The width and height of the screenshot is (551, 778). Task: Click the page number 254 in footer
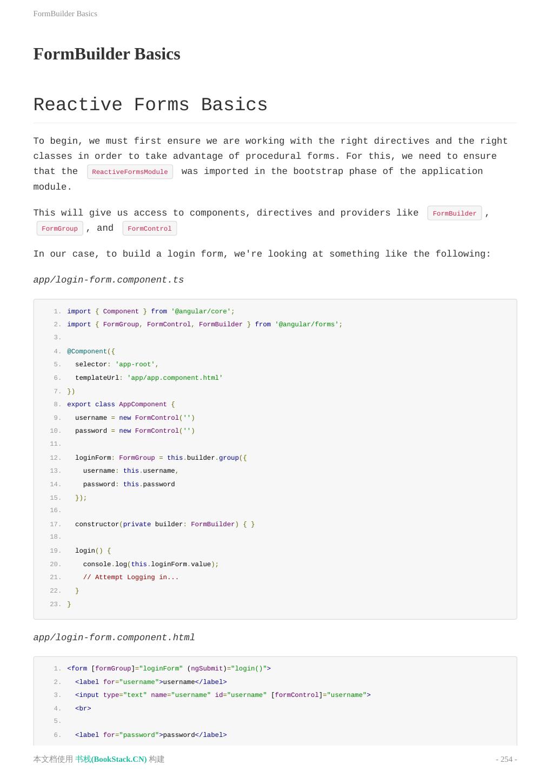(x=506, y=759)
